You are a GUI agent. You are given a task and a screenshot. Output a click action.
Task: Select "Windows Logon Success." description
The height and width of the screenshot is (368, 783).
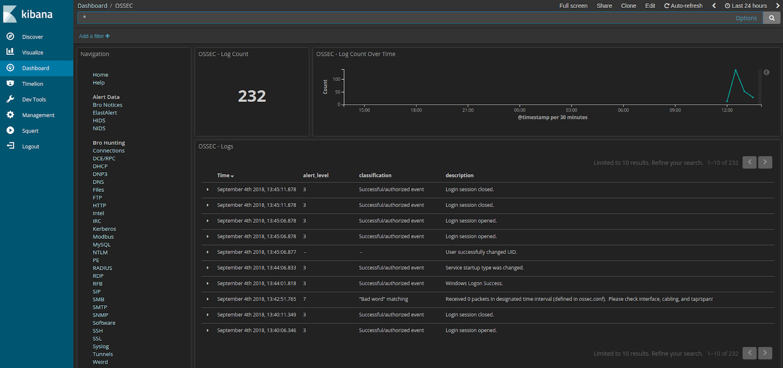click(x=474, y=283)
